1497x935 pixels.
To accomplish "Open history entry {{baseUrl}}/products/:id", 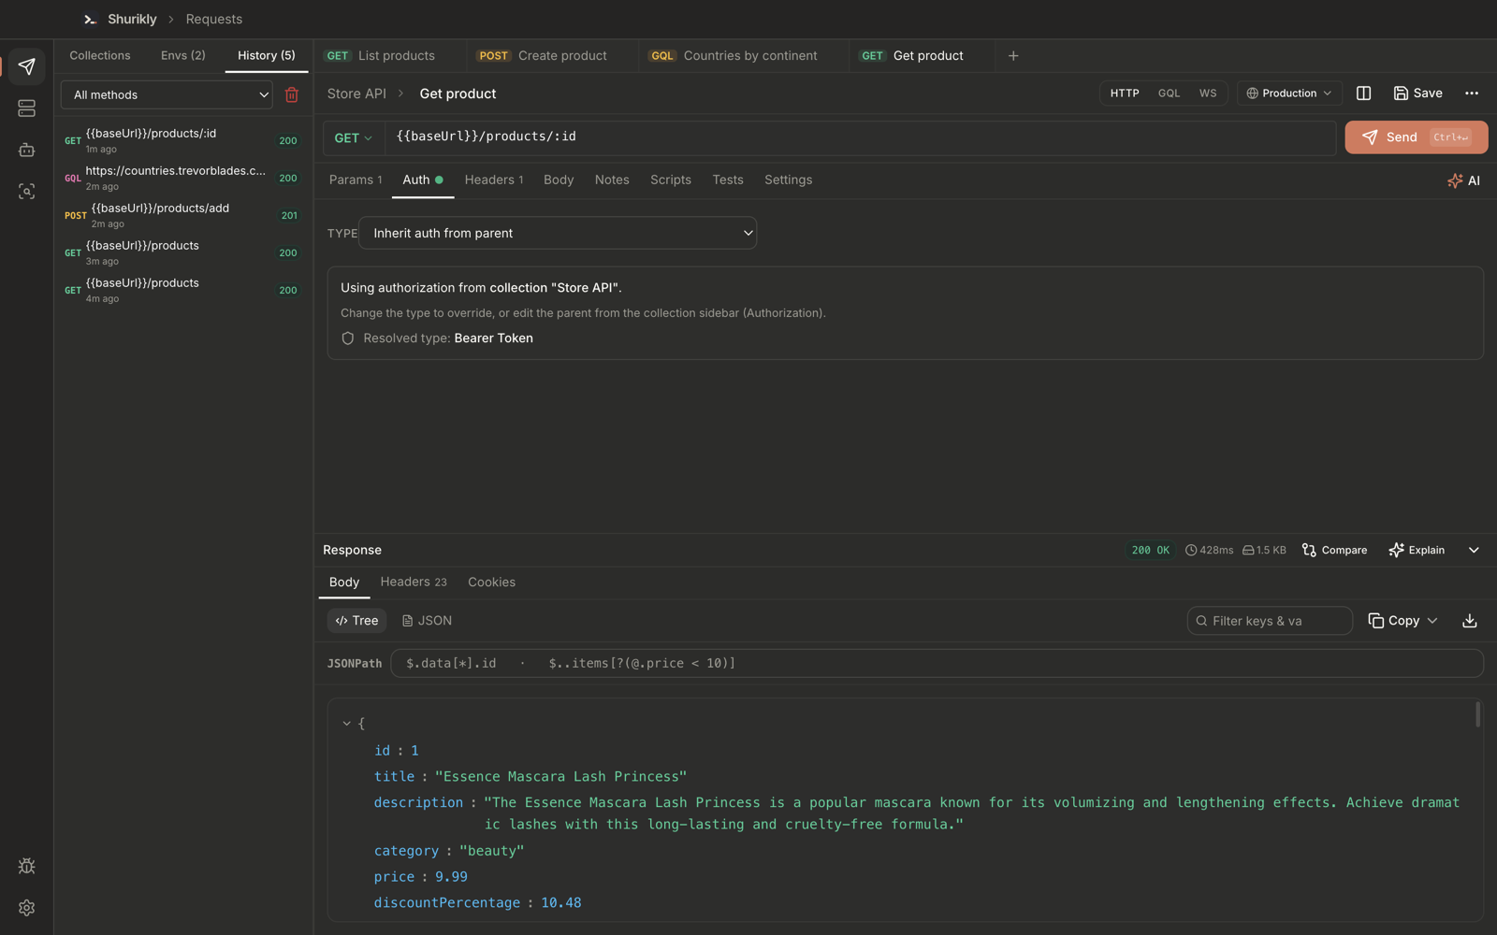I will (x=182, y=140).
